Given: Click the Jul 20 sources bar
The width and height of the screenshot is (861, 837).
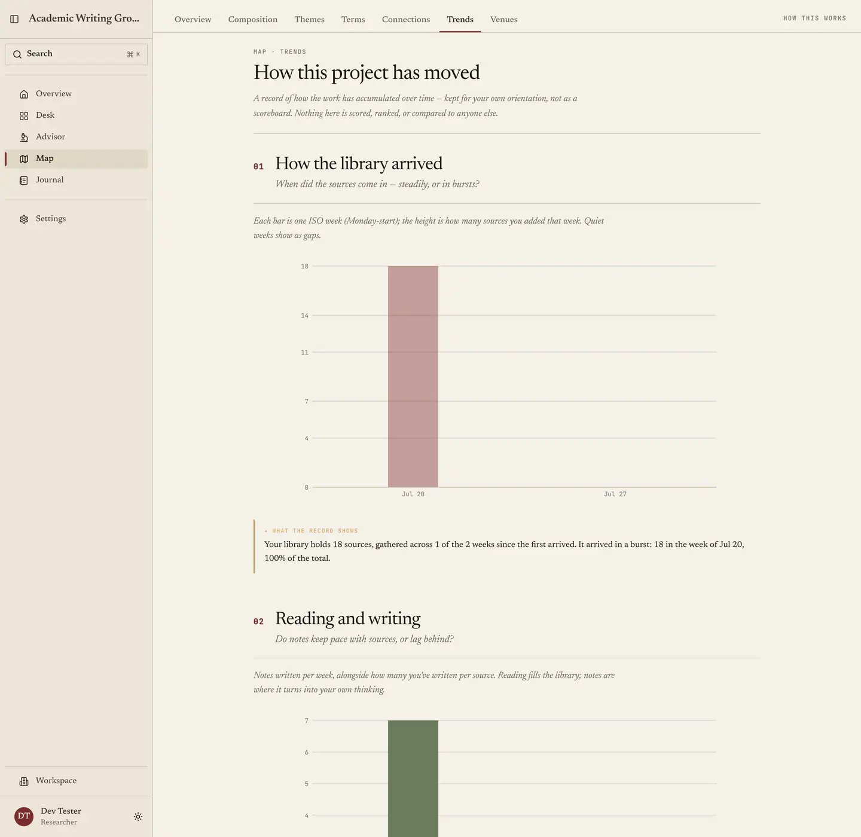Looking at the screenshot, I should pyautogui.click(x=413, y=377).
